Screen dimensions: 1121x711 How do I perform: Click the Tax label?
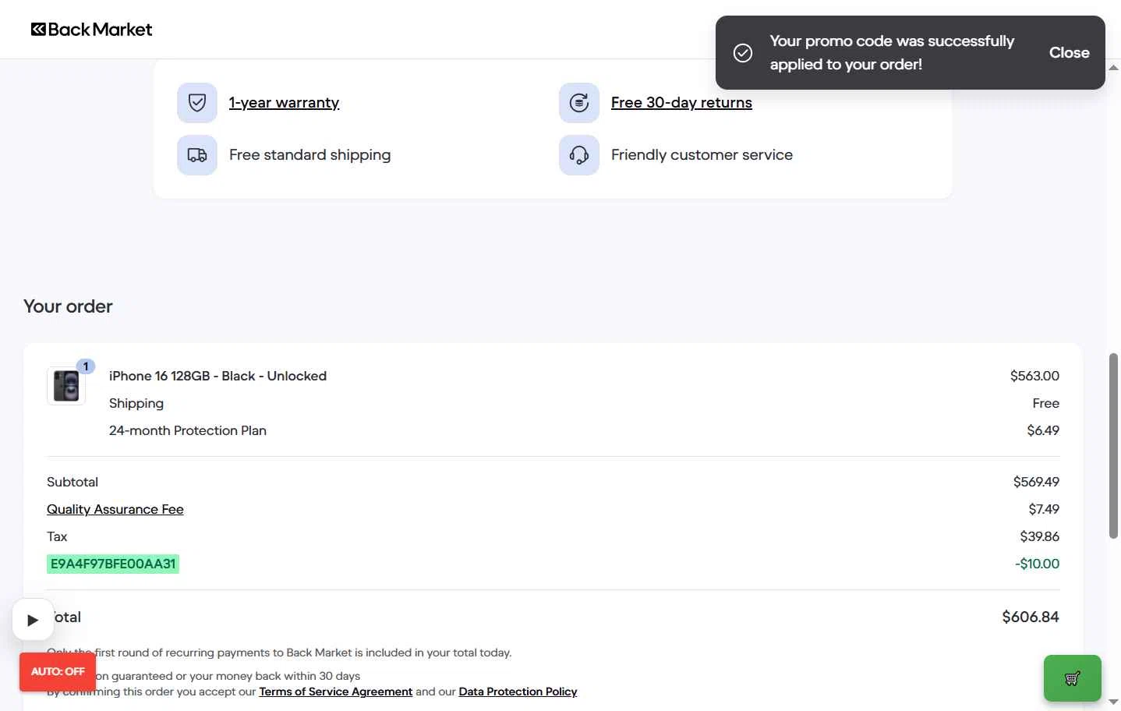[57, 536]
